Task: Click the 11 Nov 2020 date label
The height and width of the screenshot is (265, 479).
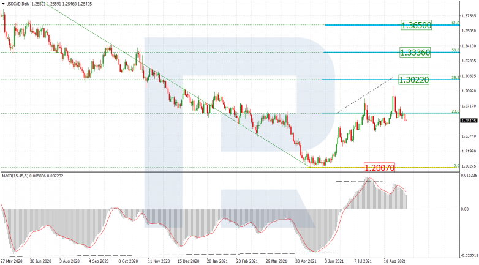Action: click(x=159, y=261)
